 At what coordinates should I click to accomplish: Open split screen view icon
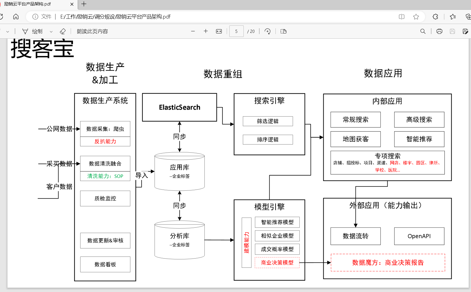coord(401,17)
